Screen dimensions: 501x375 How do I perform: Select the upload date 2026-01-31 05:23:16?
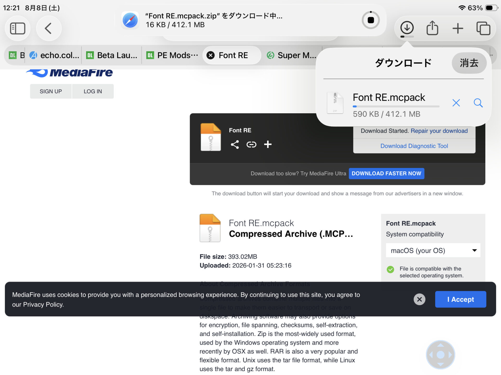[x=262, y=265]
